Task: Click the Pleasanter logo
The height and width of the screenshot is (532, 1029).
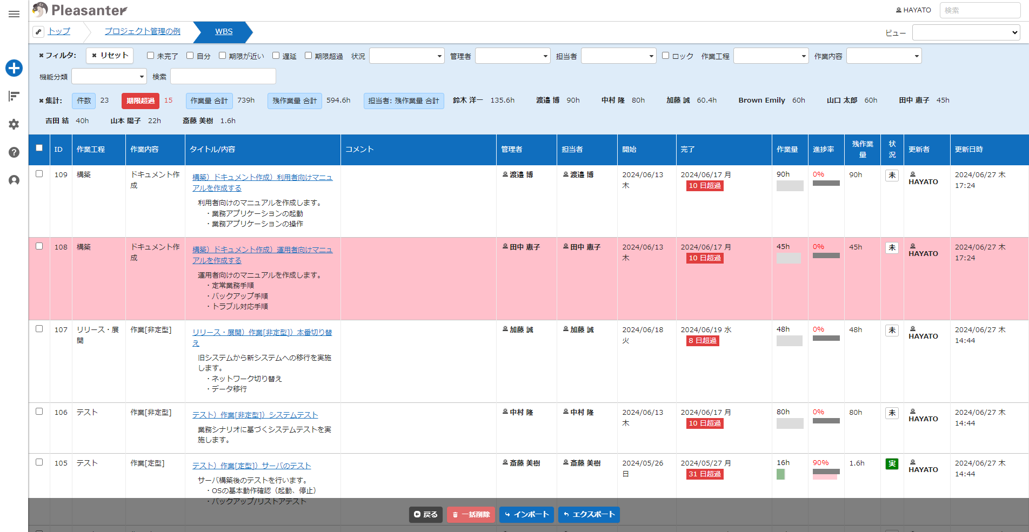Action: 79,10
